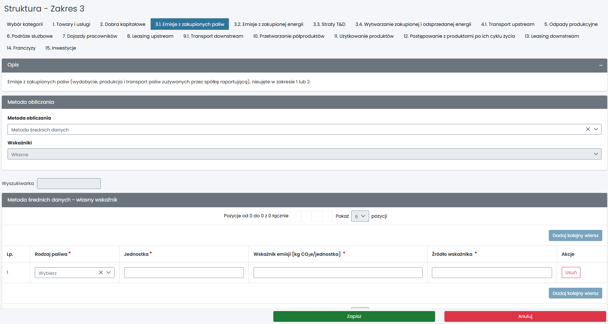Click the lower Dodaj kolejny wiersz button
Image resolution: width=608 pixels, height=324 pixels.
click(x=575, y=293)
